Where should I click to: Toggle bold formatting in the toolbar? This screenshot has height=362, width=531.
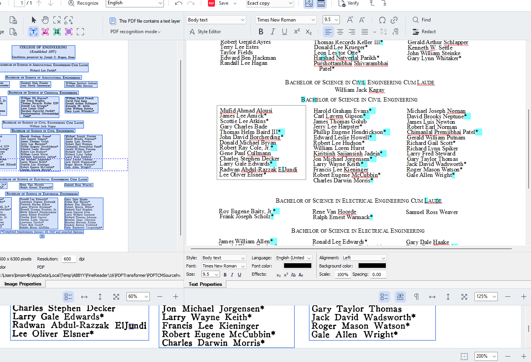click(x=261, y=32)
